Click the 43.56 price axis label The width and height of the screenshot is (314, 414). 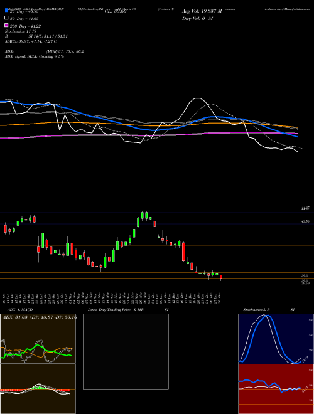(x=305, y=222)
